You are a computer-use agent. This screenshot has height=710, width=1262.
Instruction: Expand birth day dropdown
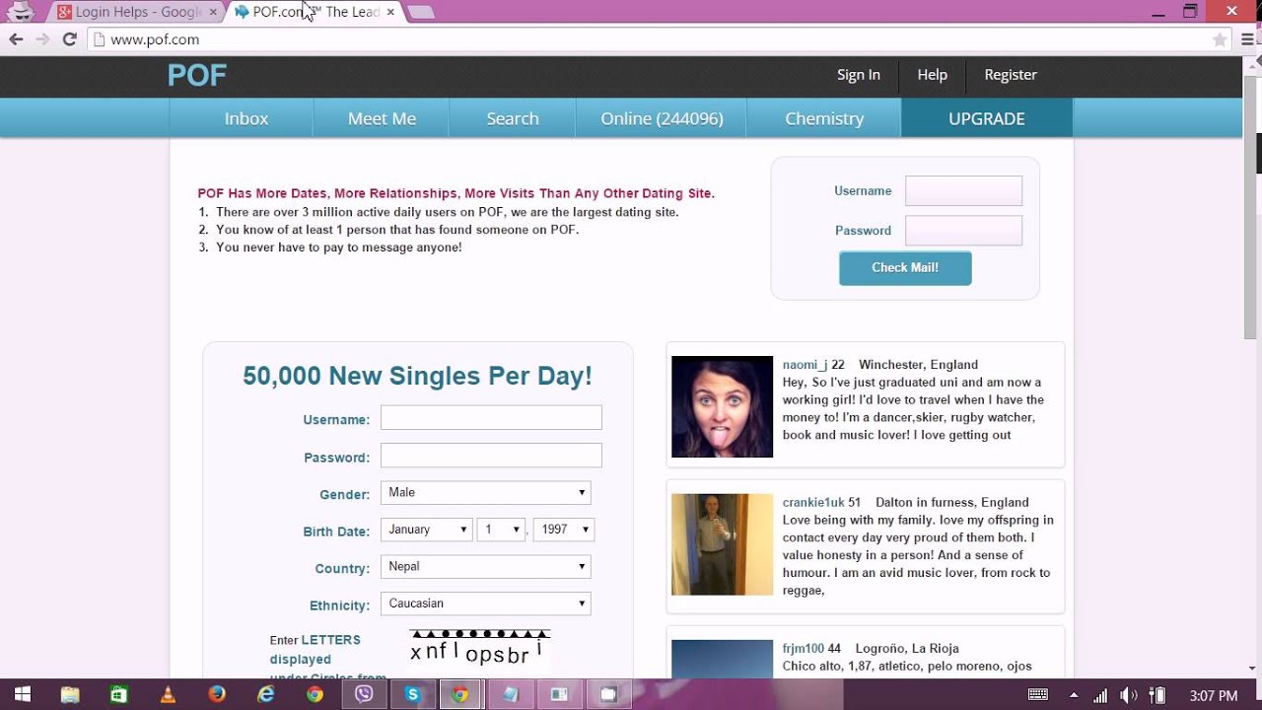[501, 530]
